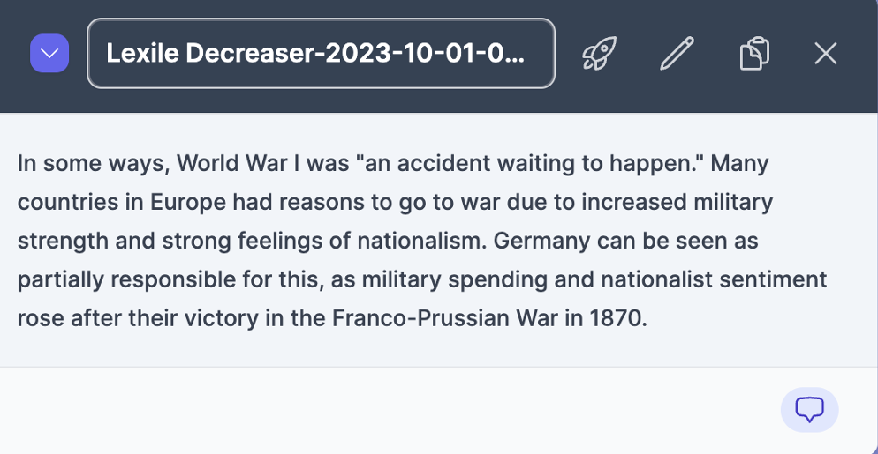Copy output using the clipboard icon
878x454 pixels.
pyautogui.click(x=753, y=55)
